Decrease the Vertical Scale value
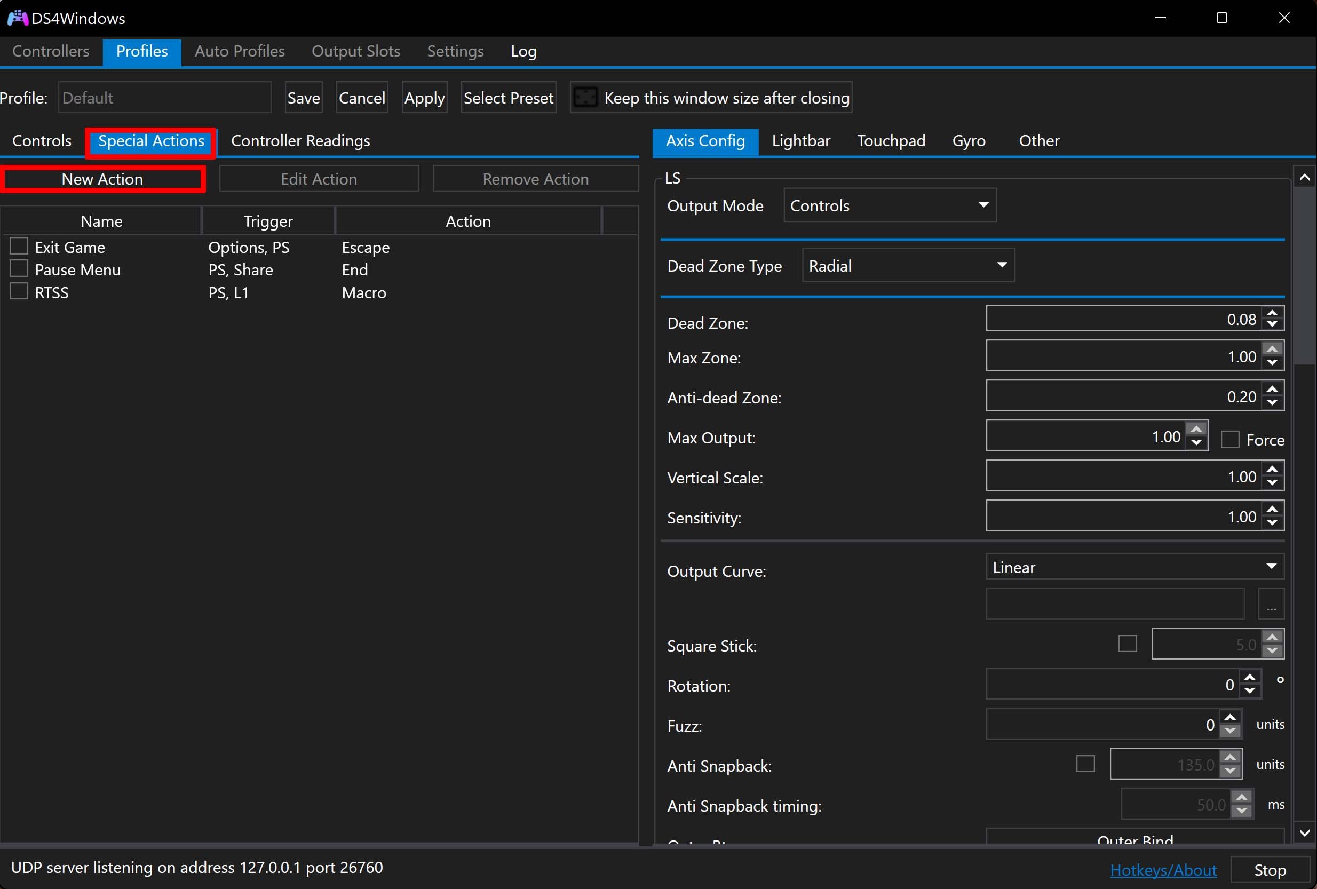Image resolution: width=1317 pixels, height=889 pixels. click(1272, 483)
